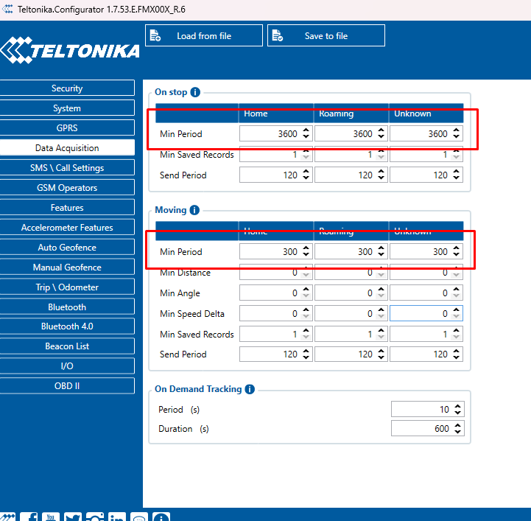
Task: Increase On Demand Tracking Period value
Action: (x=458, y=406)
